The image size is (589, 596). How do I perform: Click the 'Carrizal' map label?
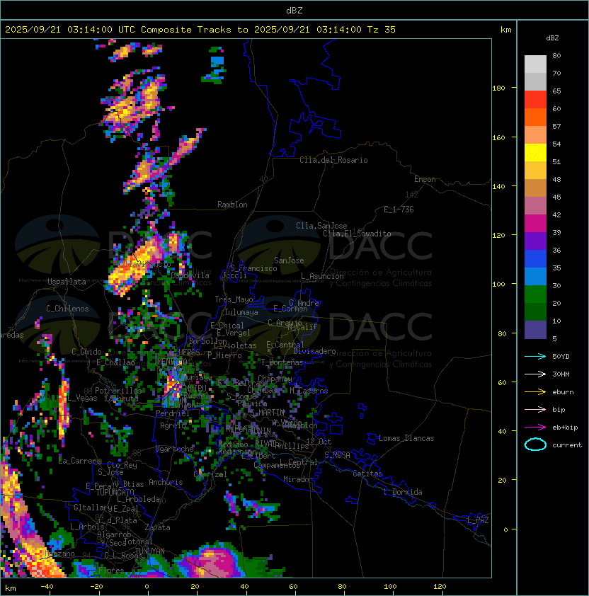[210, 474]
